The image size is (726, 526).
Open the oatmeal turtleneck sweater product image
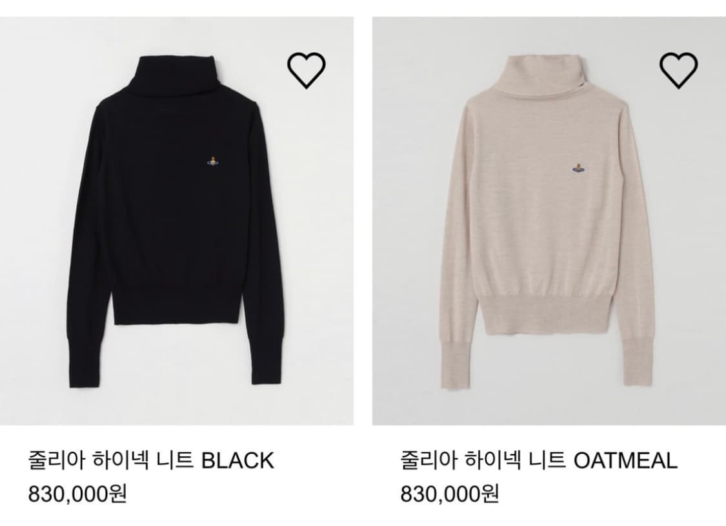[x=549, y=221]
